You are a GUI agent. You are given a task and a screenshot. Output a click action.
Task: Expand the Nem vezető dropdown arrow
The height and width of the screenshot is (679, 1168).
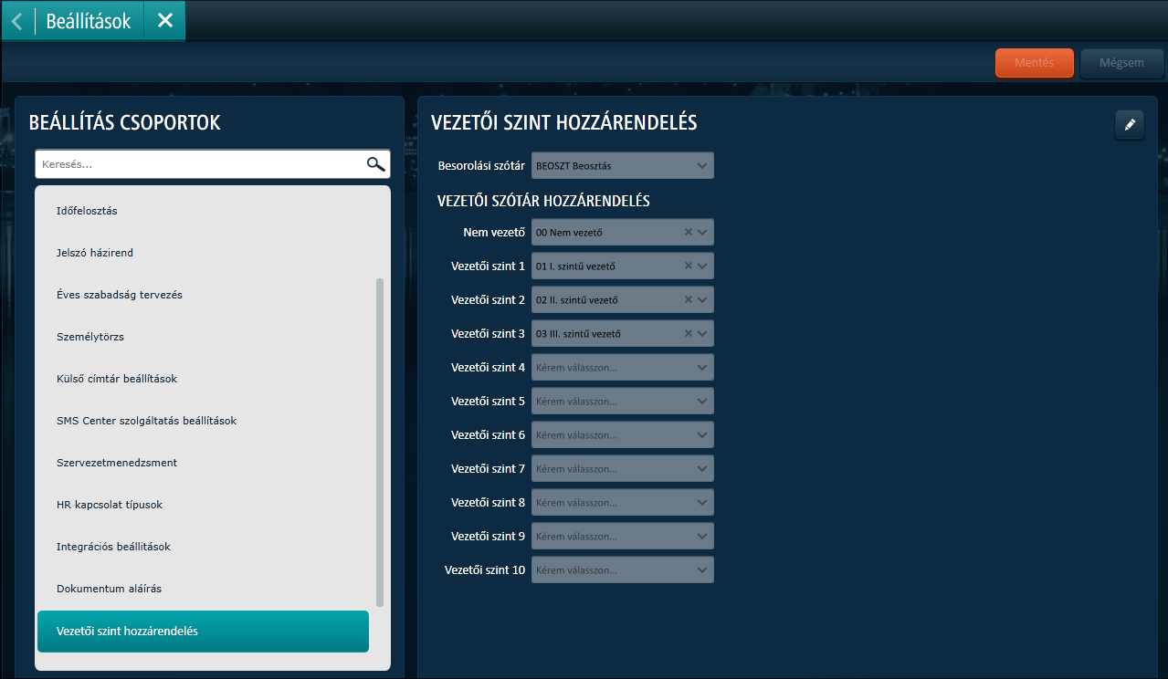click(702, 232)
